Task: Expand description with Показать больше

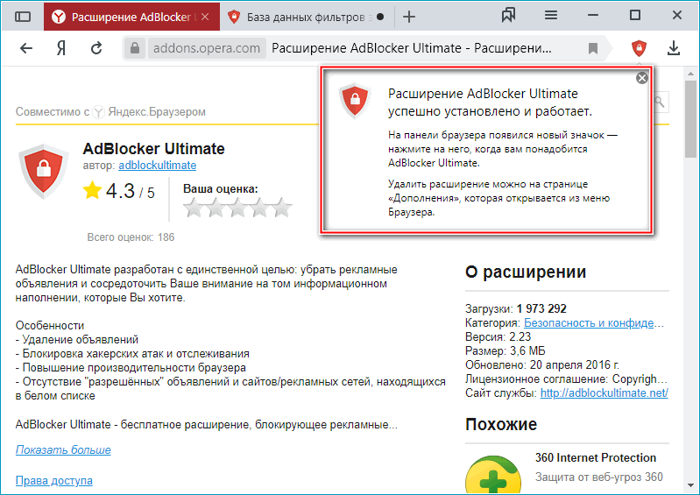Action: click(x=63, y=449)
